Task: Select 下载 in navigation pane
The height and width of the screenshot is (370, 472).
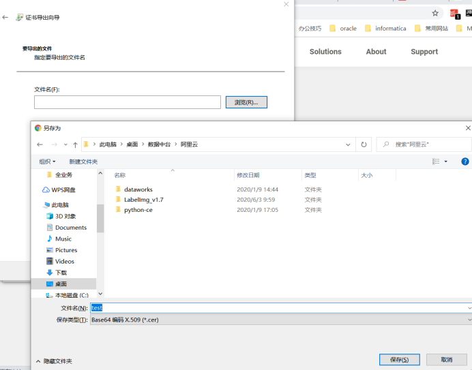Action: click(x=57, y=273)
